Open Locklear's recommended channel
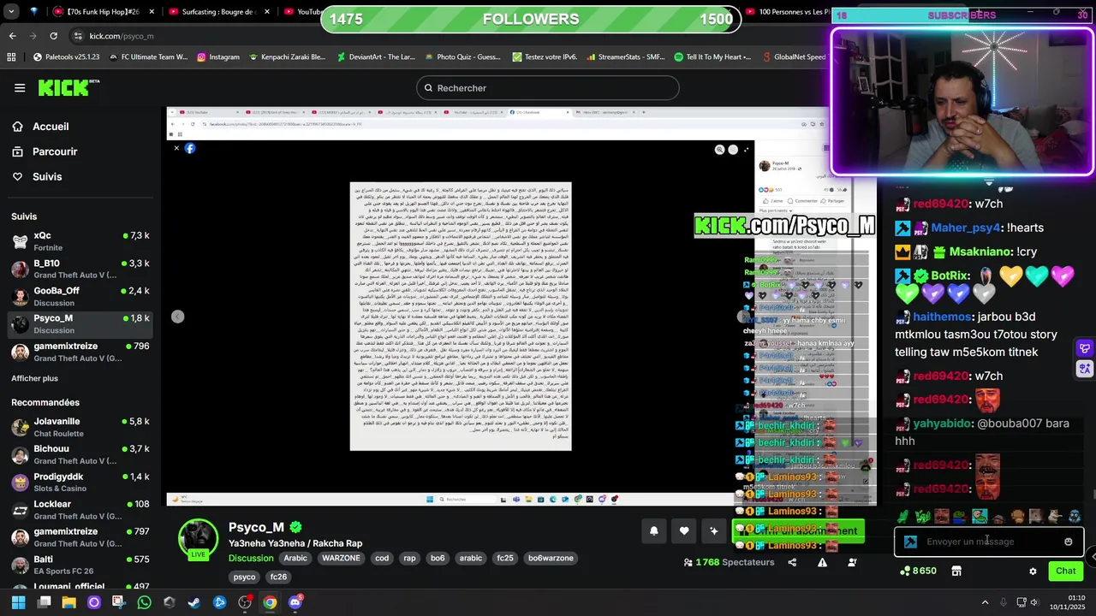 pyautogui.click(x=80, y=510)
